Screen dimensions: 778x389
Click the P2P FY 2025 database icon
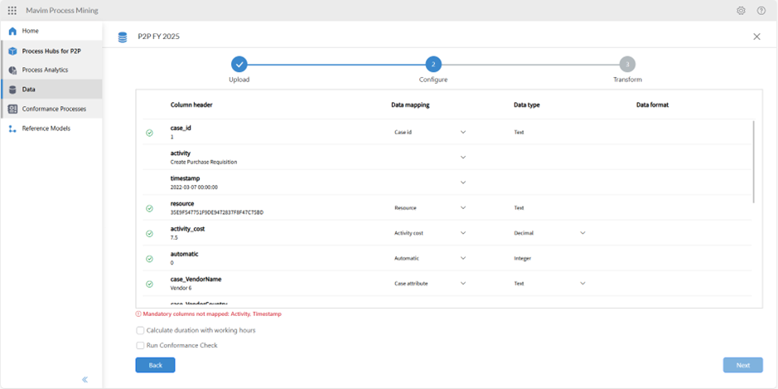click(x=123, y=37)
